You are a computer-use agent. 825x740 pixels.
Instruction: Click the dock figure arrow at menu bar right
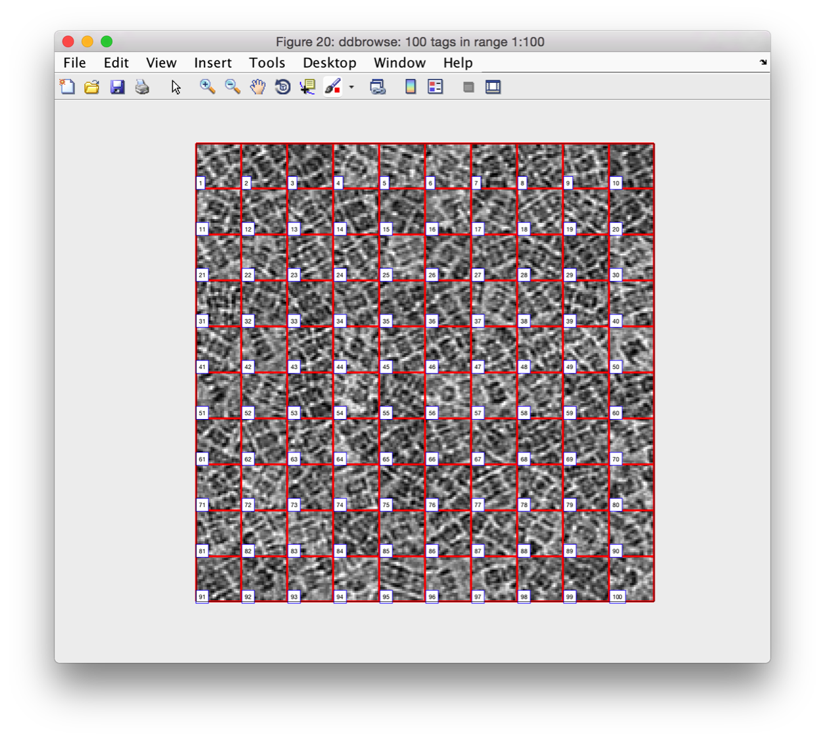763,62
